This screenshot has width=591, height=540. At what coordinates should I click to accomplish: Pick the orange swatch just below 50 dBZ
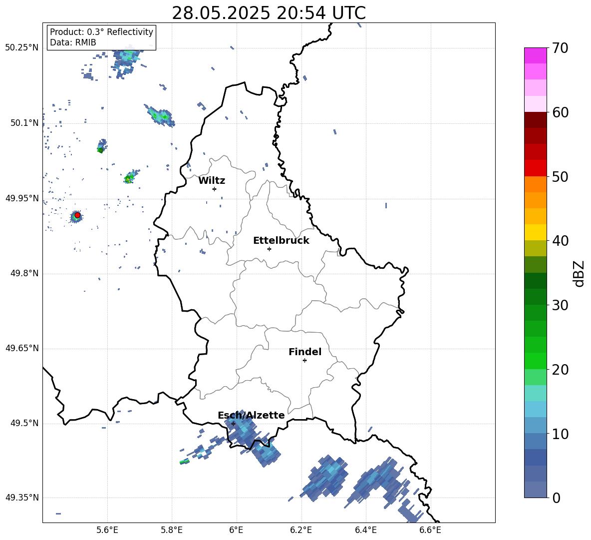[x=536, y=184]
